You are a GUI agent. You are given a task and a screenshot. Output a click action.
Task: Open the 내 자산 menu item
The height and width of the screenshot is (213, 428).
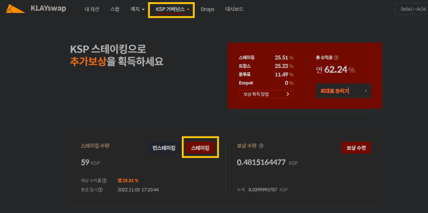click(92, 9)
